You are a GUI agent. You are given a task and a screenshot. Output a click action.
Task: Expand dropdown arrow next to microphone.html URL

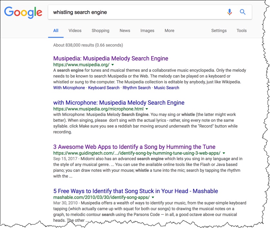(x=147, y=109)
